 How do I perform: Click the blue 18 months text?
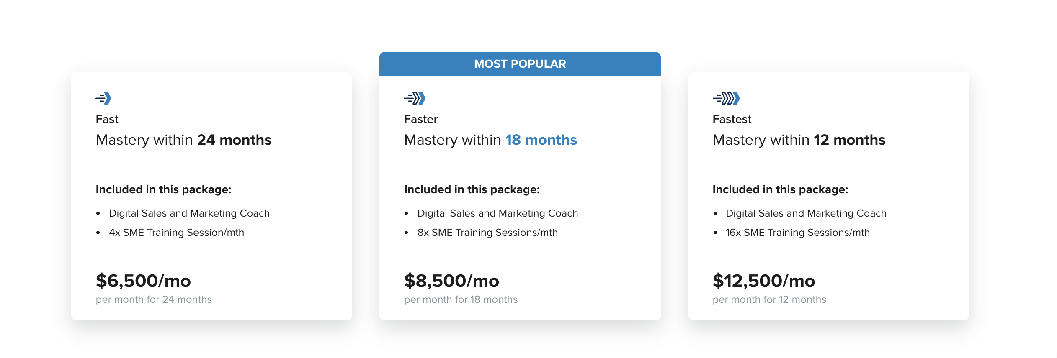pos(541,140)
